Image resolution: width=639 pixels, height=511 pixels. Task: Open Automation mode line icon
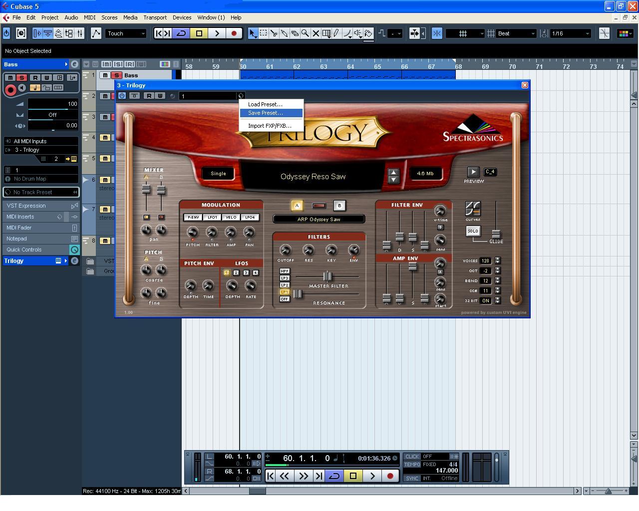(x=96, y=33)
